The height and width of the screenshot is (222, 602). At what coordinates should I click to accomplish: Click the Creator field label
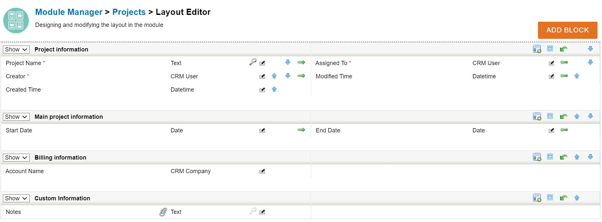pos(16,76)
